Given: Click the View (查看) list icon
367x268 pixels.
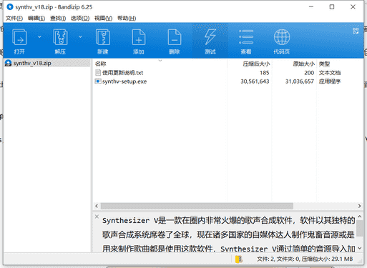Looking at the screenshot, I should pos(246,37).
